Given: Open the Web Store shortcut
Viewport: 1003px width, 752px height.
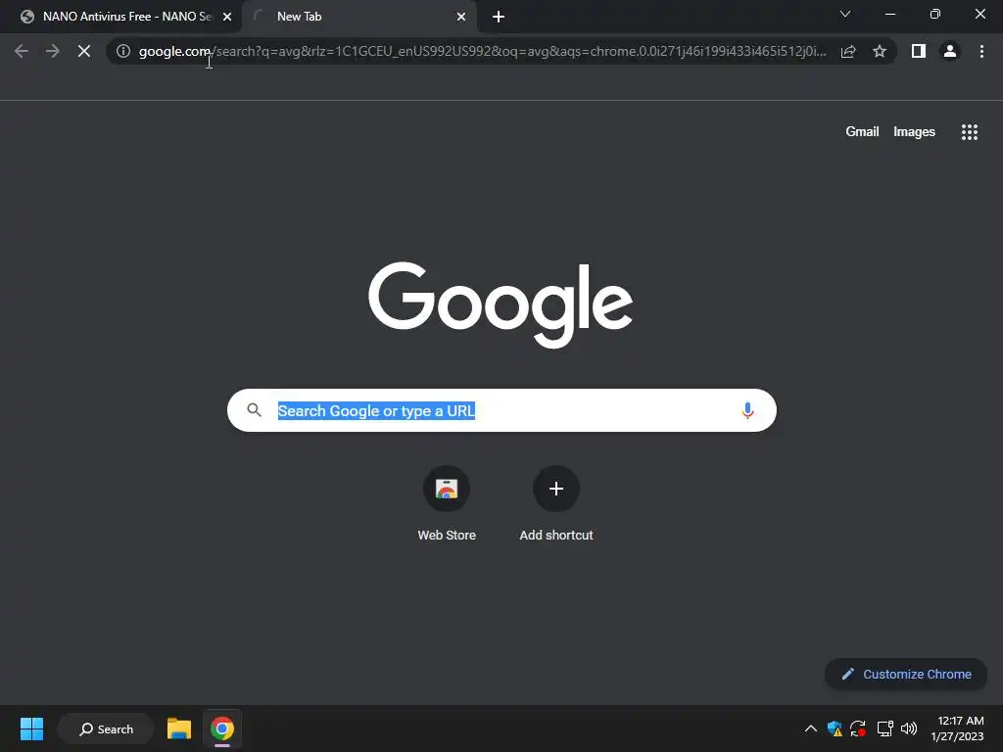Looking at the screenshot, I should (x=447, y=504).
